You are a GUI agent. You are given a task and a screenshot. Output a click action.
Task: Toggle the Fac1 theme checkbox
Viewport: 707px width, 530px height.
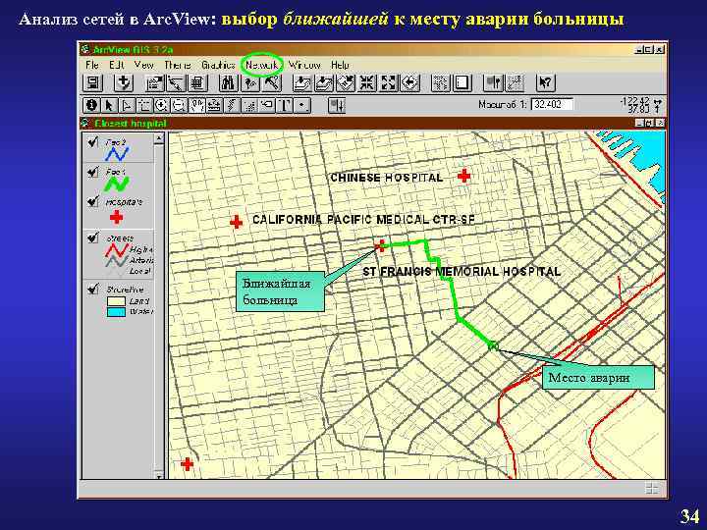point(93,172)
